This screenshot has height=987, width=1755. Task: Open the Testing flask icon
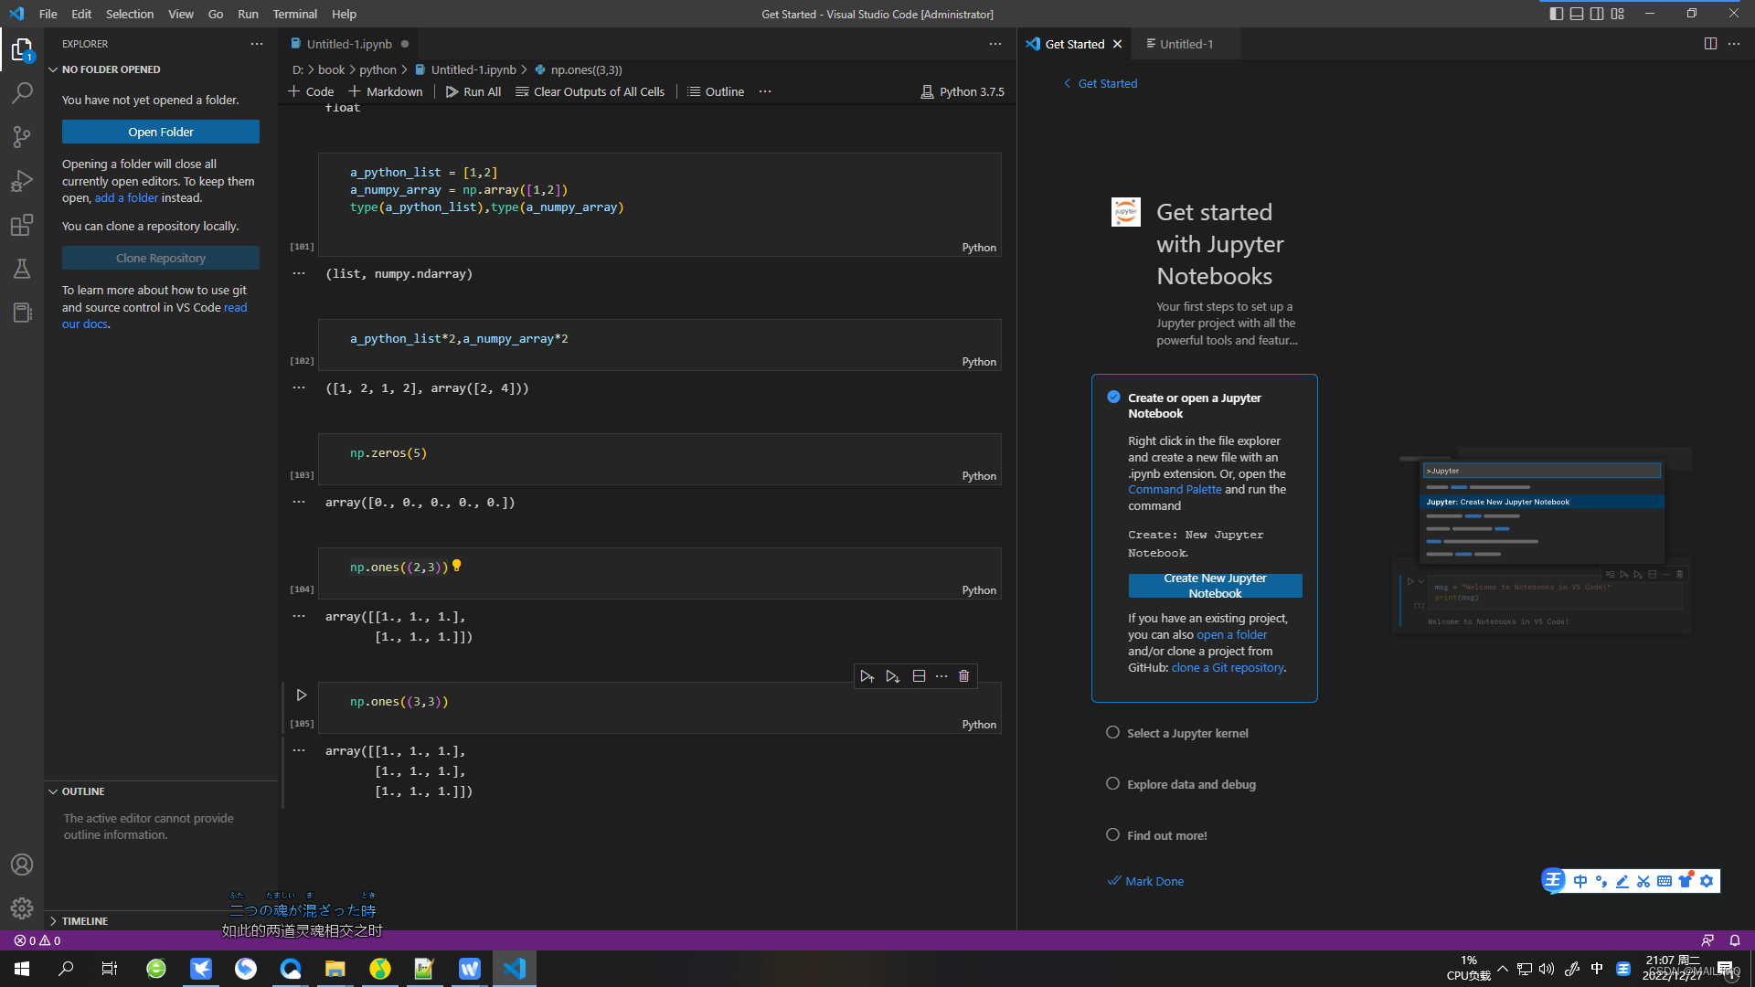[x=22, y=269]
